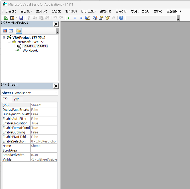The width and height of the screenshot is (190, 189).
Task: Open Project Explorer toolbar icon
Action: 95,18
